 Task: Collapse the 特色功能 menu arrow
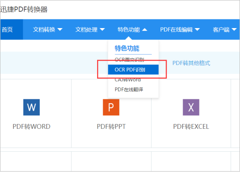(x=145, y=29)
